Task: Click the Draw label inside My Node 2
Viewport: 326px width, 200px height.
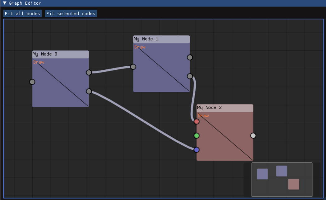Action: point(203,115)
